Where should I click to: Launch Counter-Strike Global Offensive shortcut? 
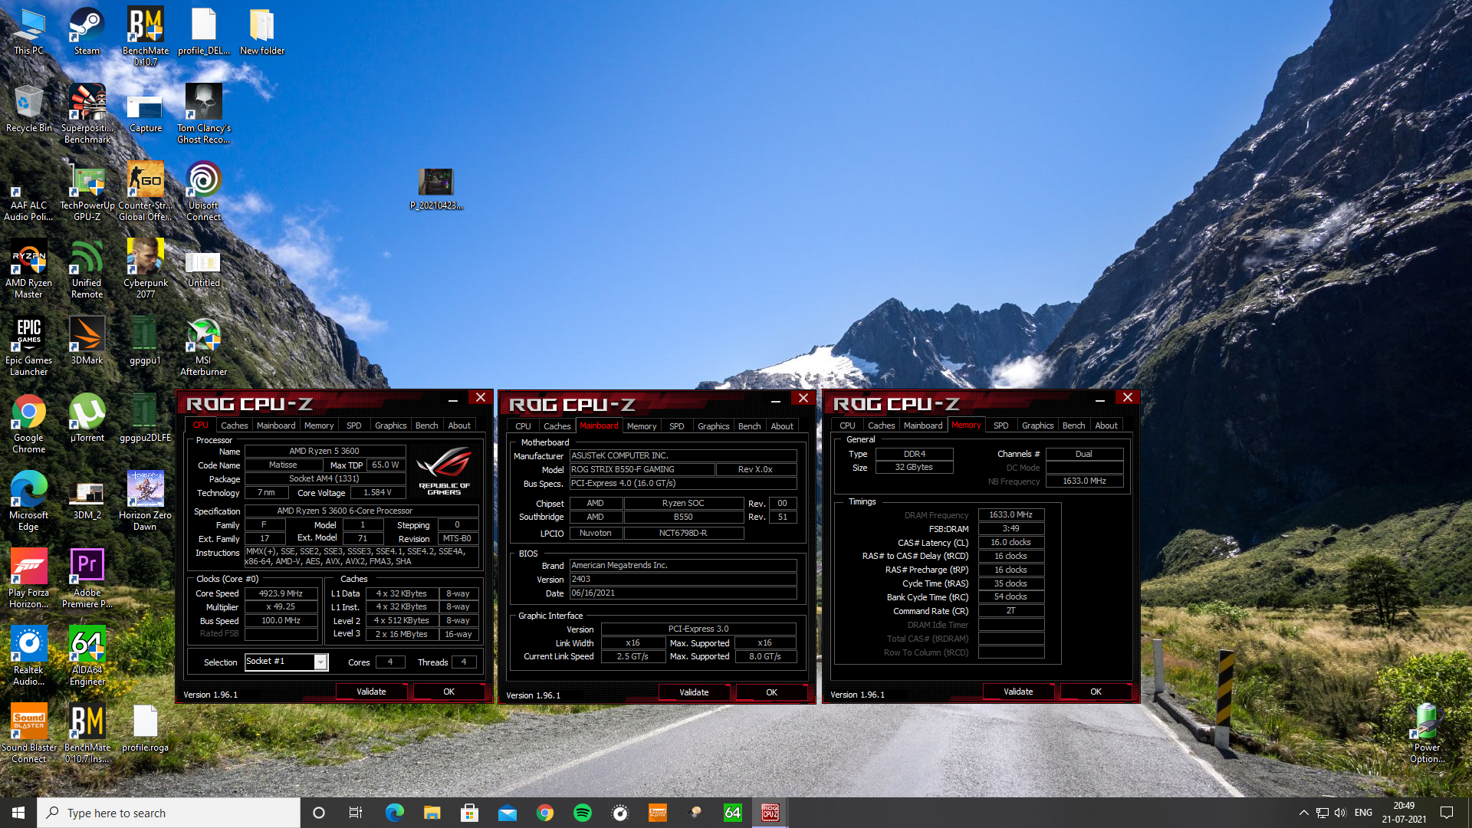(x=145, y=192)
